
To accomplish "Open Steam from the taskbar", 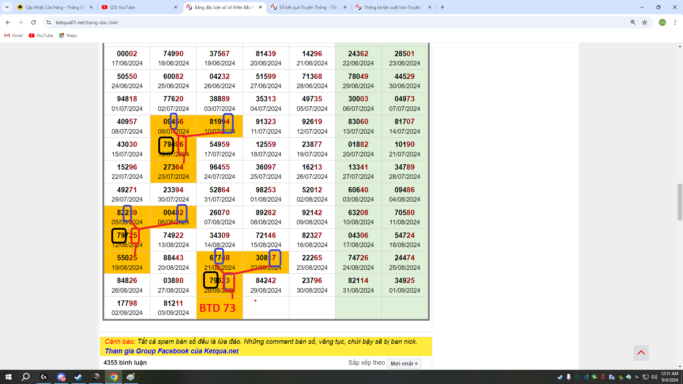I will pyautogui.click(x=78, y=377).
